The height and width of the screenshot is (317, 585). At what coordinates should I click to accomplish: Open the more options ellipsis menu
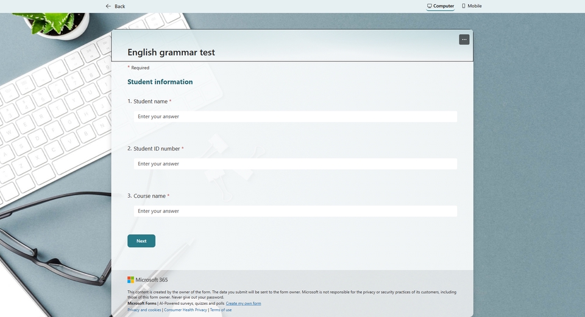[464, 40]
